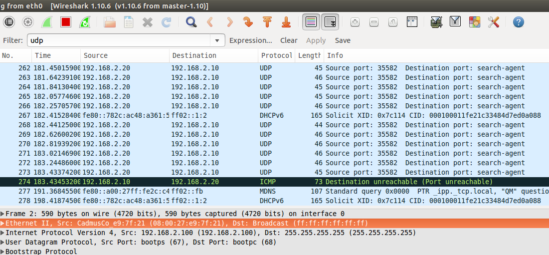Go forward in packet history
Screen dimensions: 549x255
229,22
